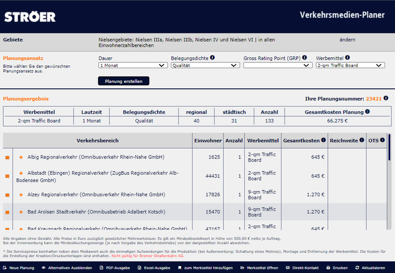
Task: Click info icon beside planning number 23421
Action: coord(386,99)
